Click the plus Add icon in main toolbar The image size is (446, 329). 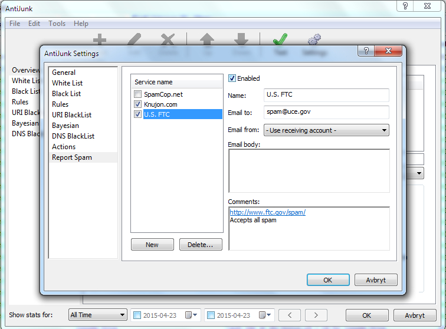pyautogui.click(x=100, y=40)
